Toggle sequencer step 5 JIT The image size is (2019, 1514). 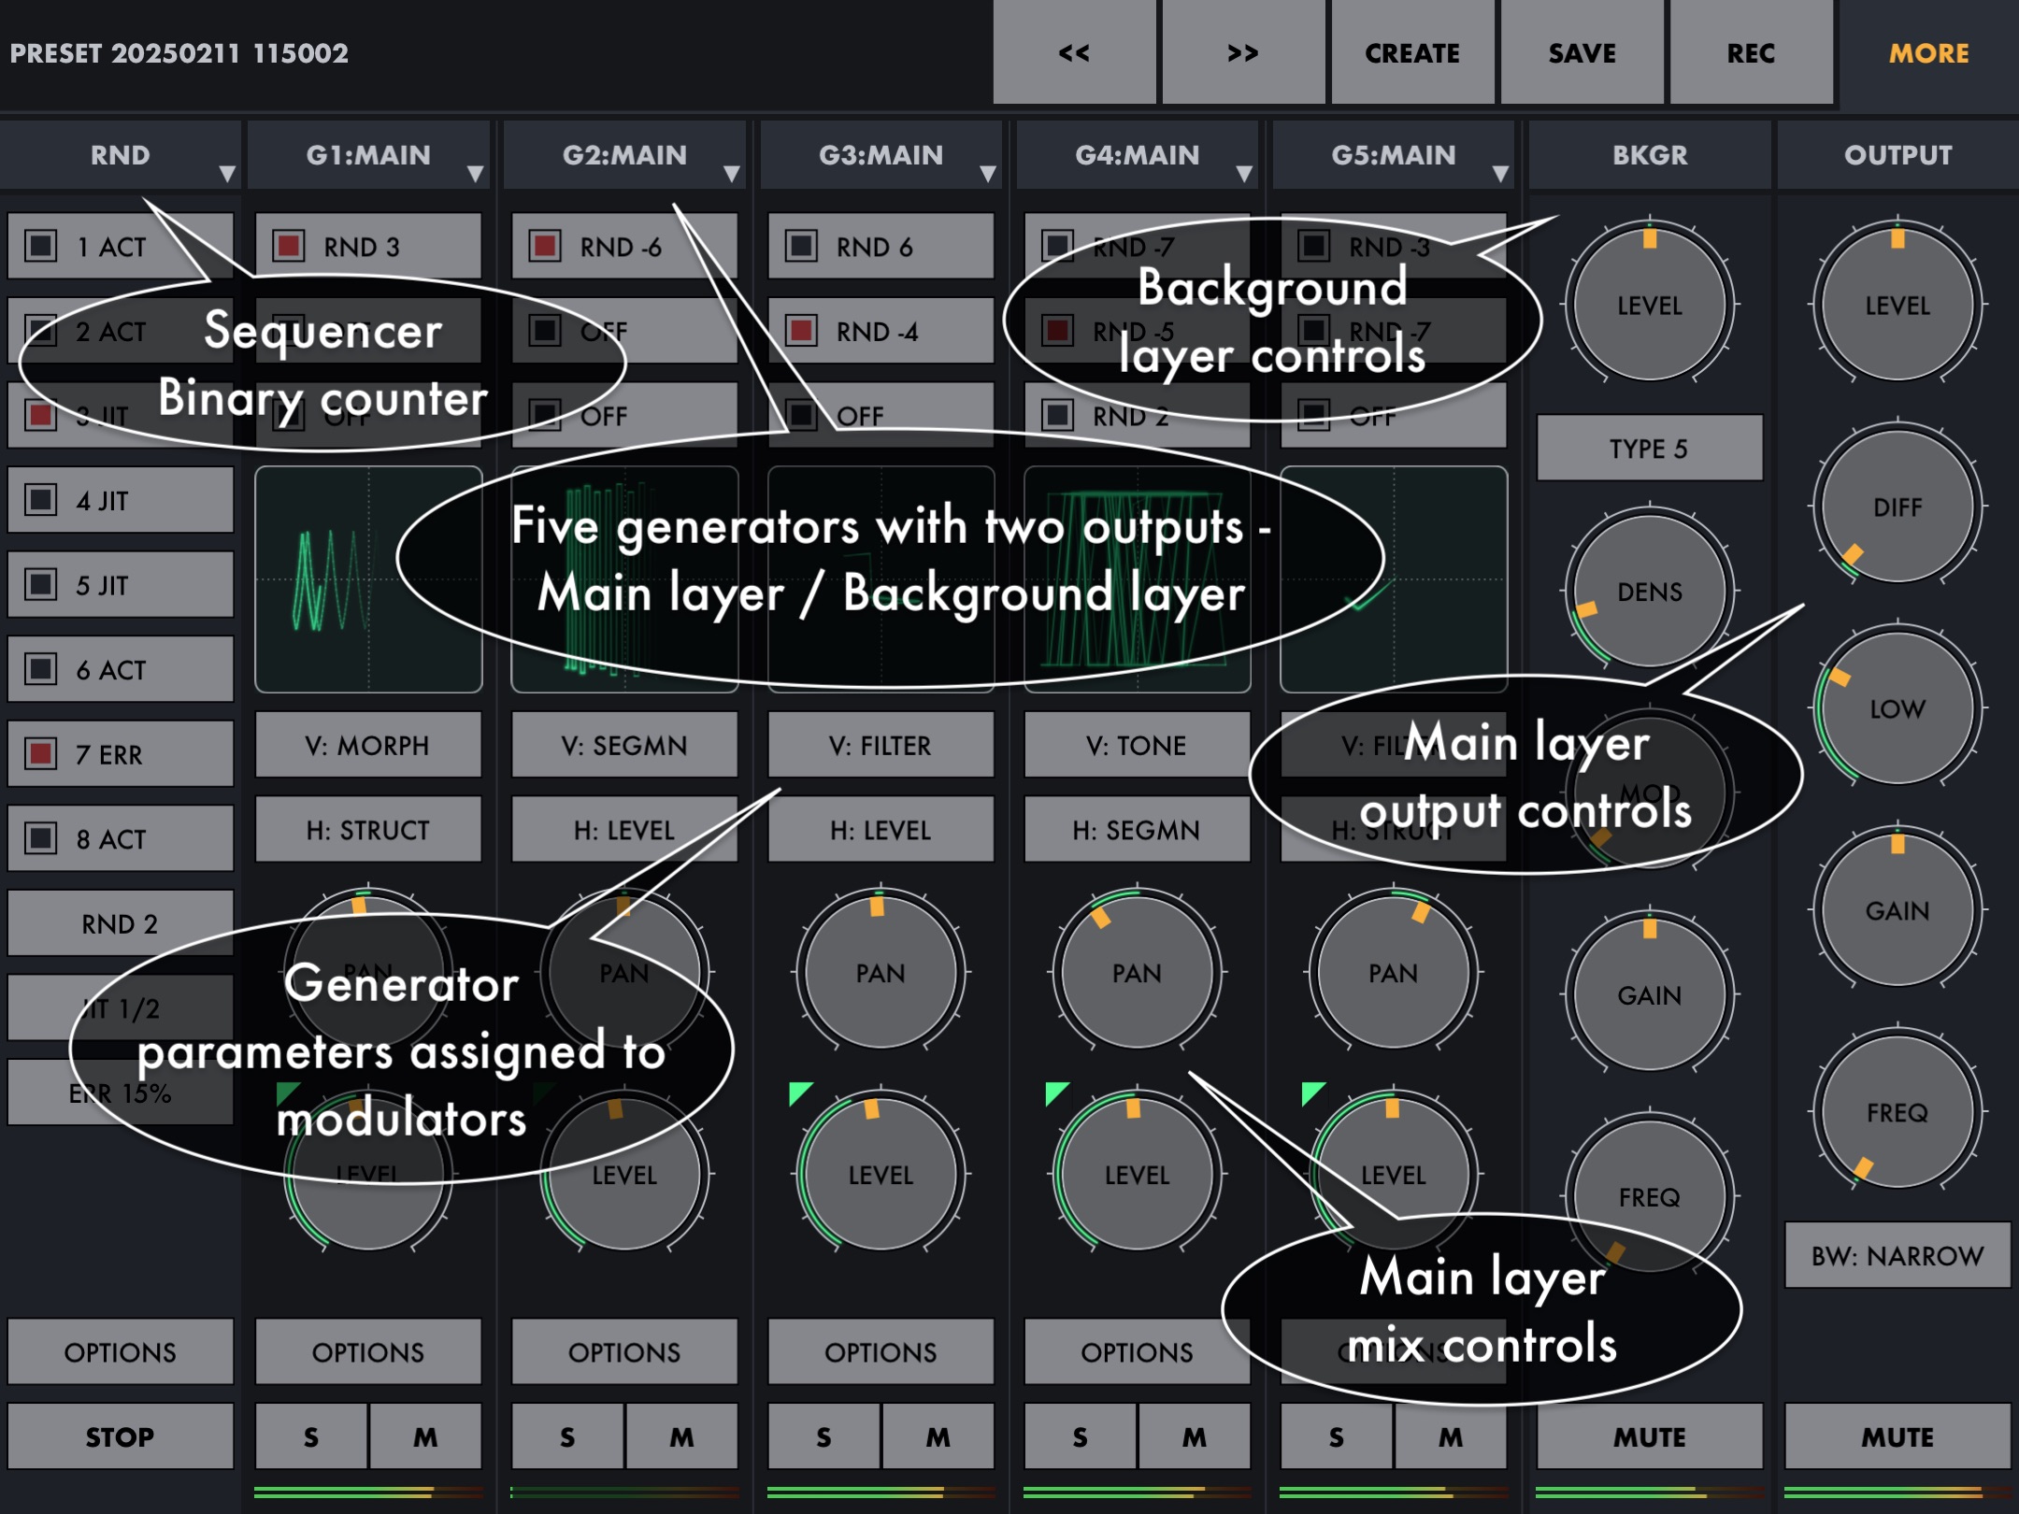pos(121,585)
